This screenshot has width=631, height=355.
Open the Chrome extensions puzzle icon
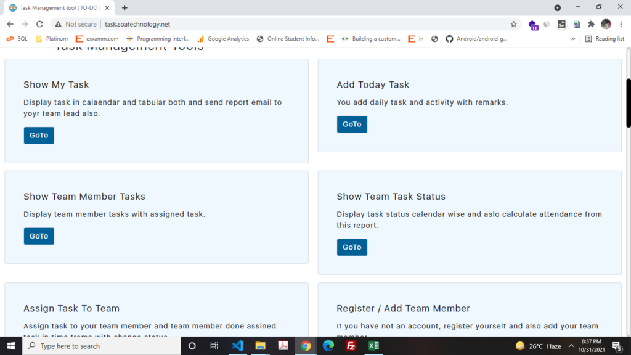pyautogui.click(x=591, y=24)
